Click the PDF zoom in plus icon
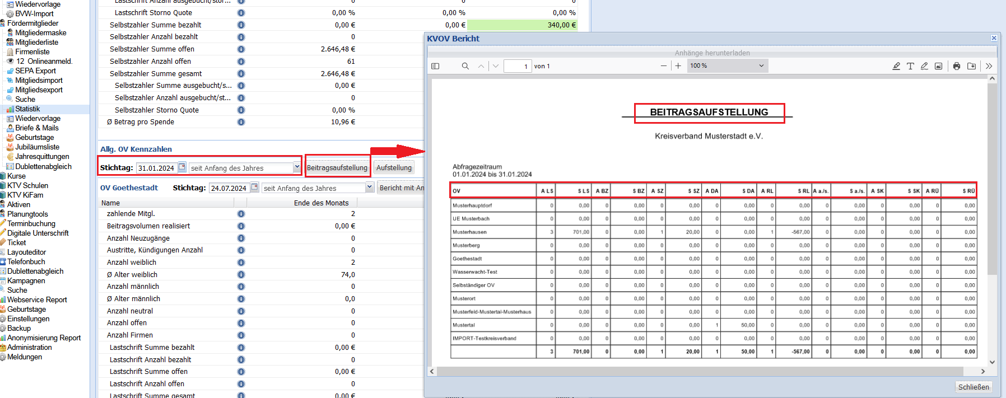The height and width of the screenshot is (398, 1006). (678, 66)
